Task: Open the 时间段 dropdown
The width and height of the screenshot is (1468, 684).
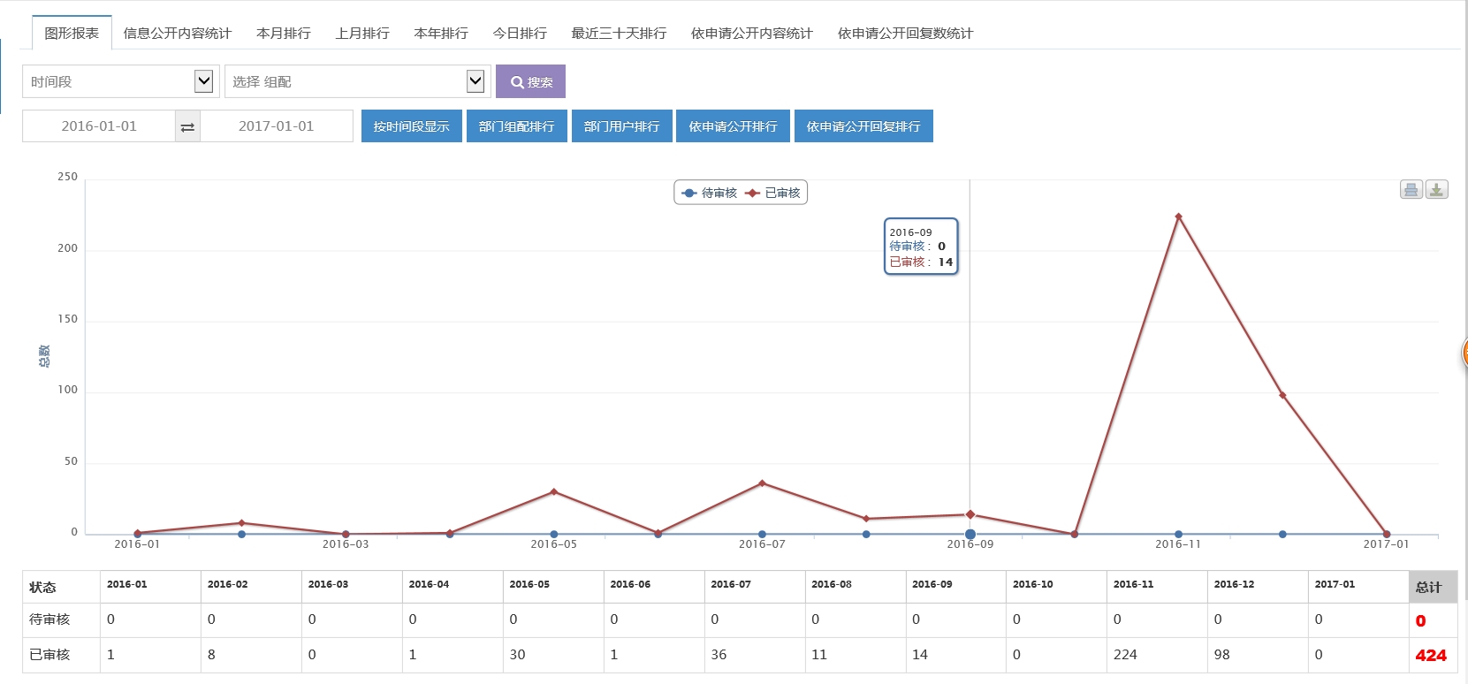Action: click(121, 81)
